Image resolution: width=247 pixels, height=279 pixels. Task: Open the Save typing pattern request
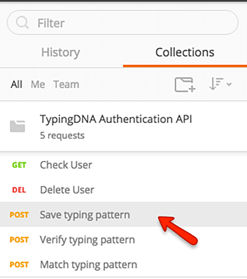click(123, 215)
